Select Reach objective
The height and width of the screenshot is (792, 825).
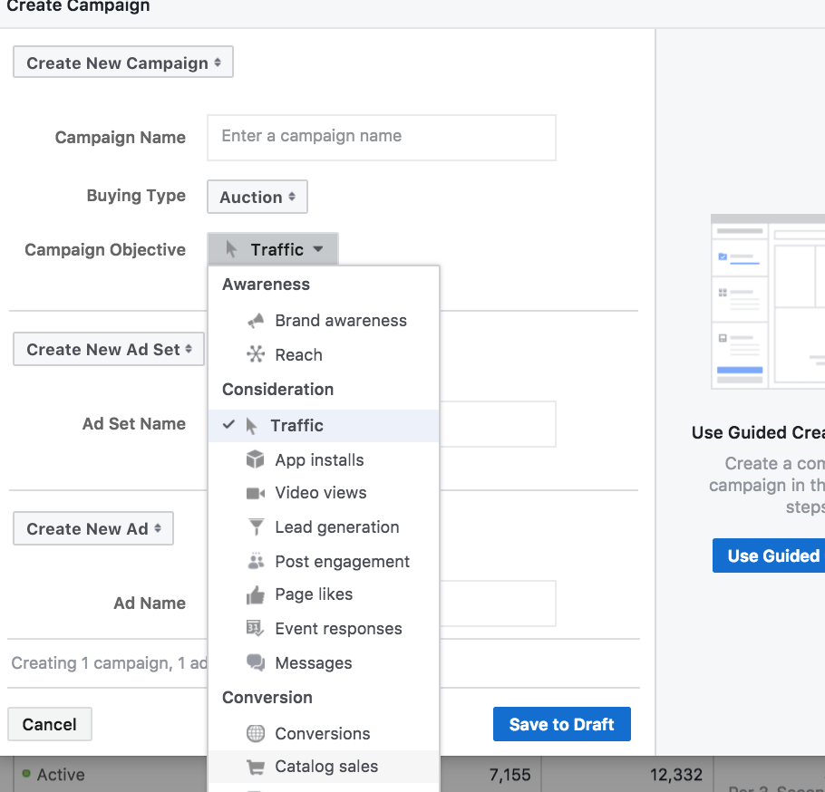pos(324,354)
